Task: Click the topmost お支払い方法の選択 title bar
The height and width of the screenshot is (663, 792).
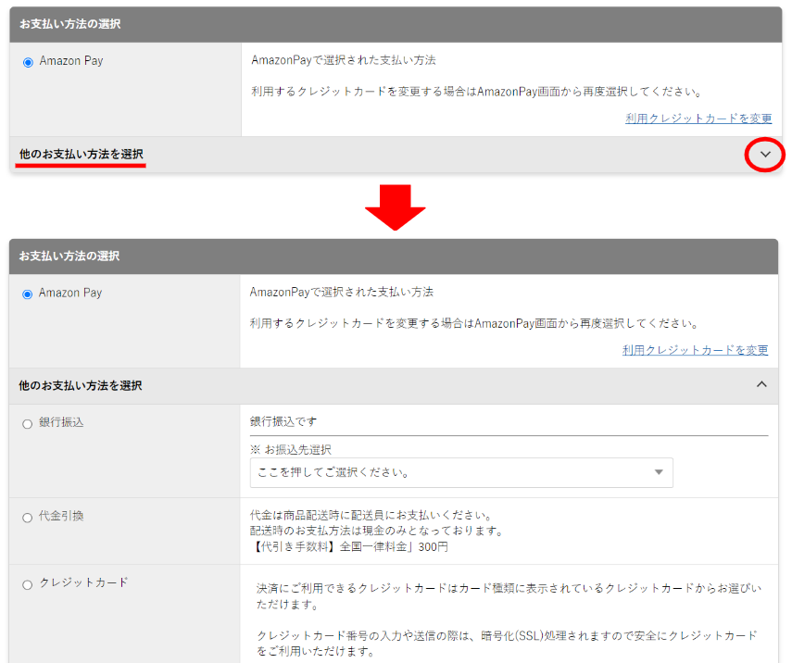Action: [396, 24]
